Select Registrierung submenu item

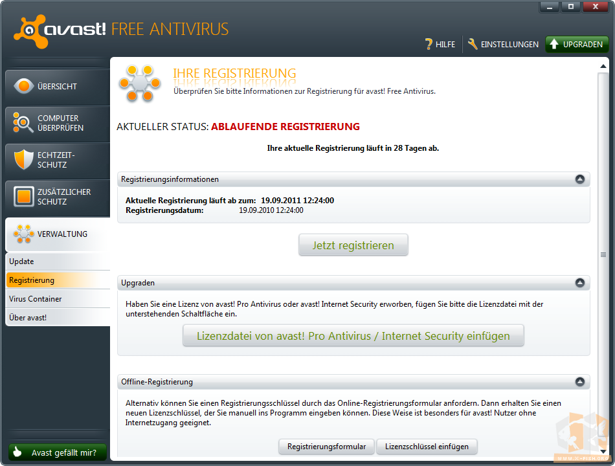point(58,280)
